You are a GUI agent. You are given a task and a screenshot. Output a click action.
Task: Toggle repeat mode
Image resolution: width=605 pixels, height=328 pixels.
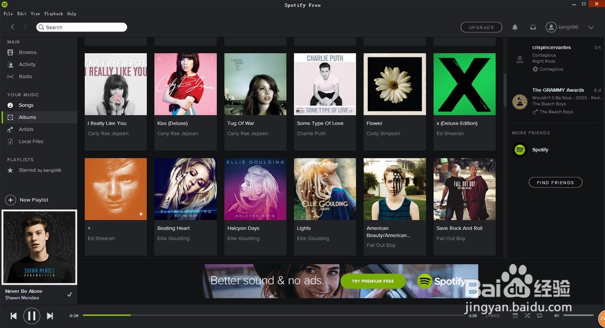coord(540,316)
